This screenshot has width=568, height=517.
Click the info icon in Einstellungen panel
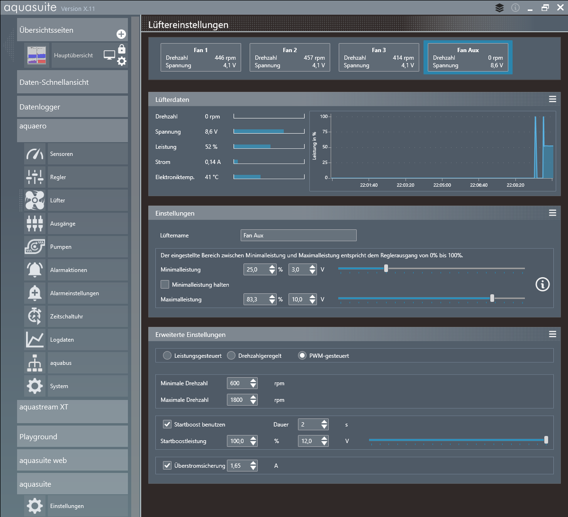pos(542,284)
